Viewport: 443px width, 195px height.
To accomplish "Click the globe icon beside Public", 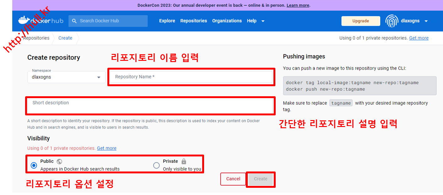I will pos(59,161).
